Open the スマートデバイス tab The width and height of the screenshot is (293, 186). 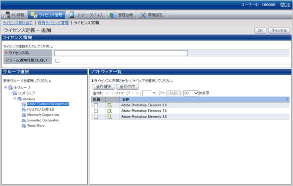86,15
